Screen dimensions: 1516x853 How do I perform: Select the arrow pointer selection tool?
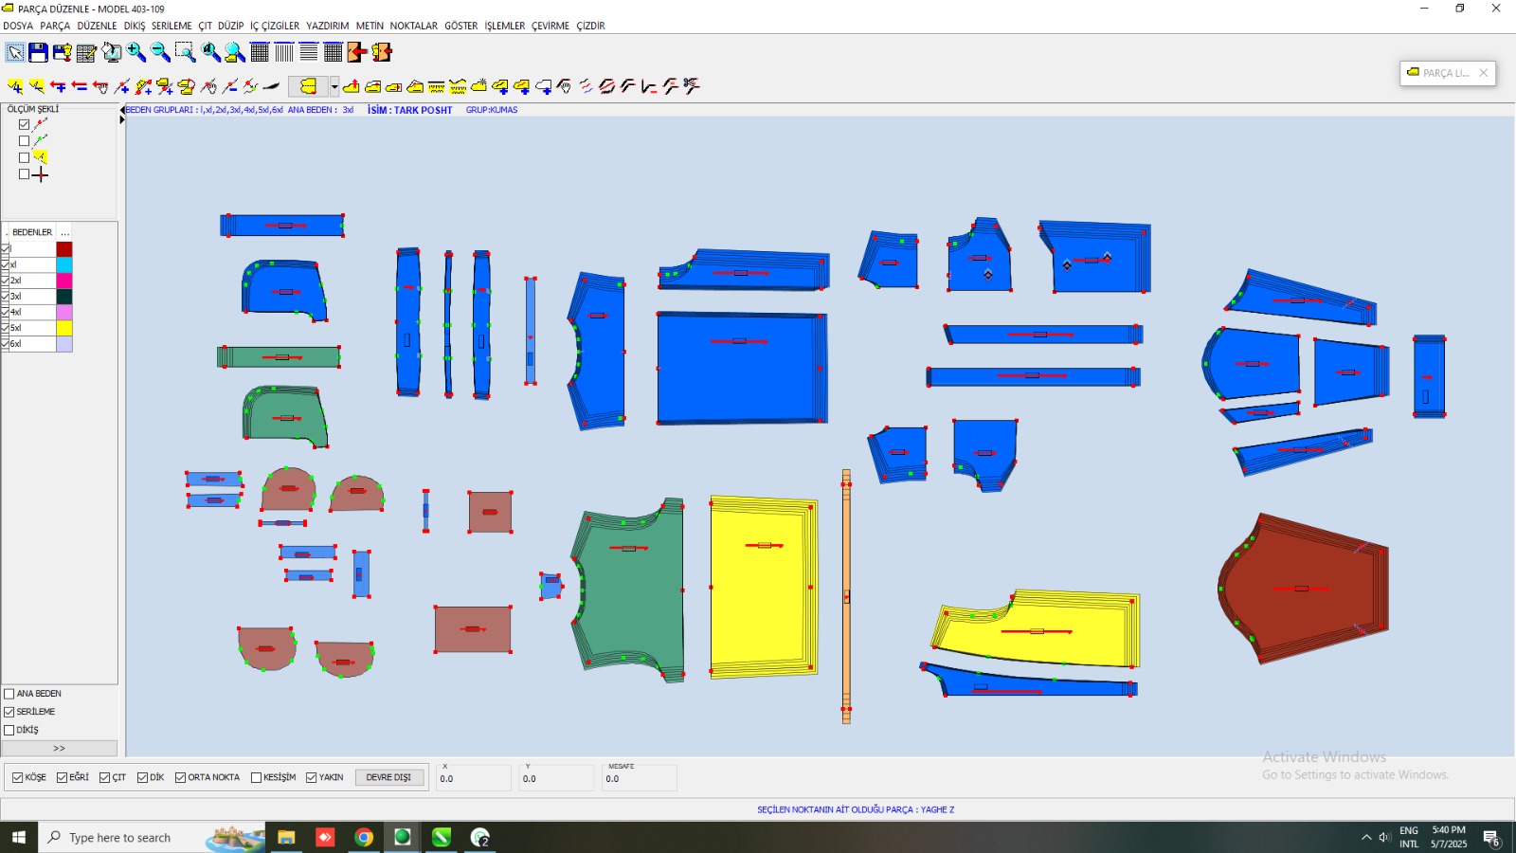[x=15, y=53]
